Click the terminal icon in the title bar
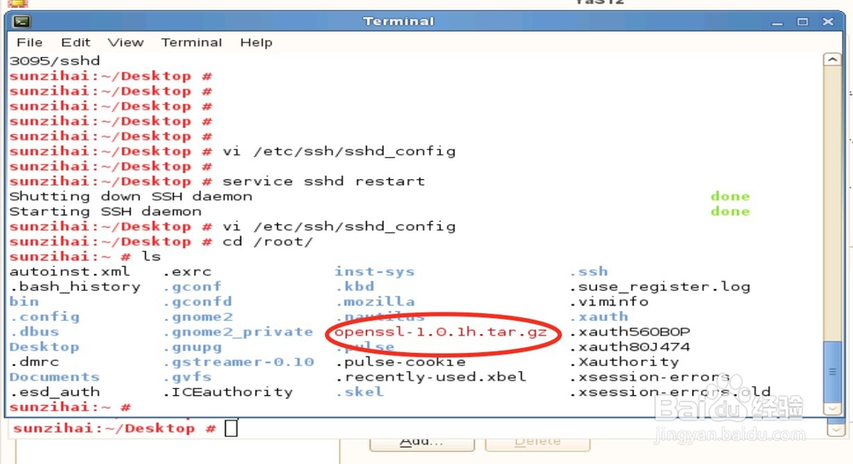The height and width of the screenshot is (464, 853). click(22, 22)
